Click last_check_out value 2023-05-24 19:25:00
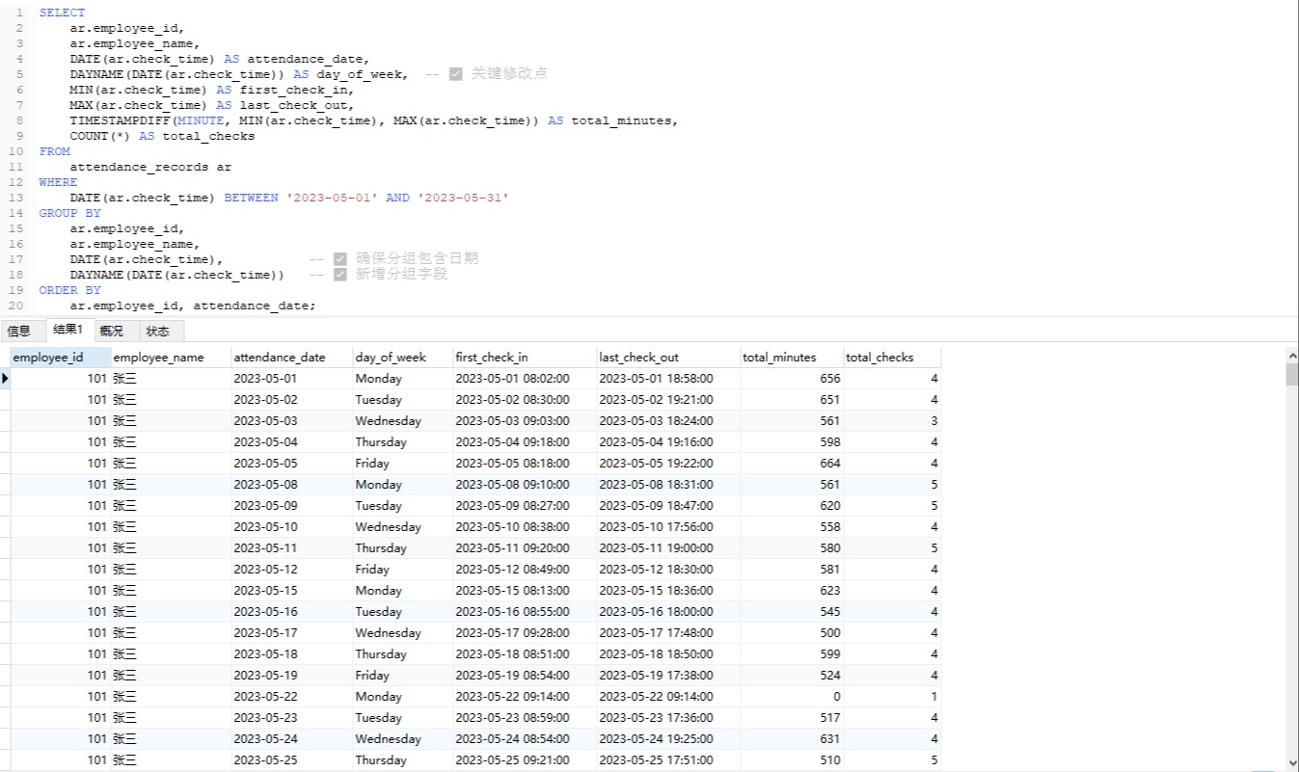 (668, 738)
